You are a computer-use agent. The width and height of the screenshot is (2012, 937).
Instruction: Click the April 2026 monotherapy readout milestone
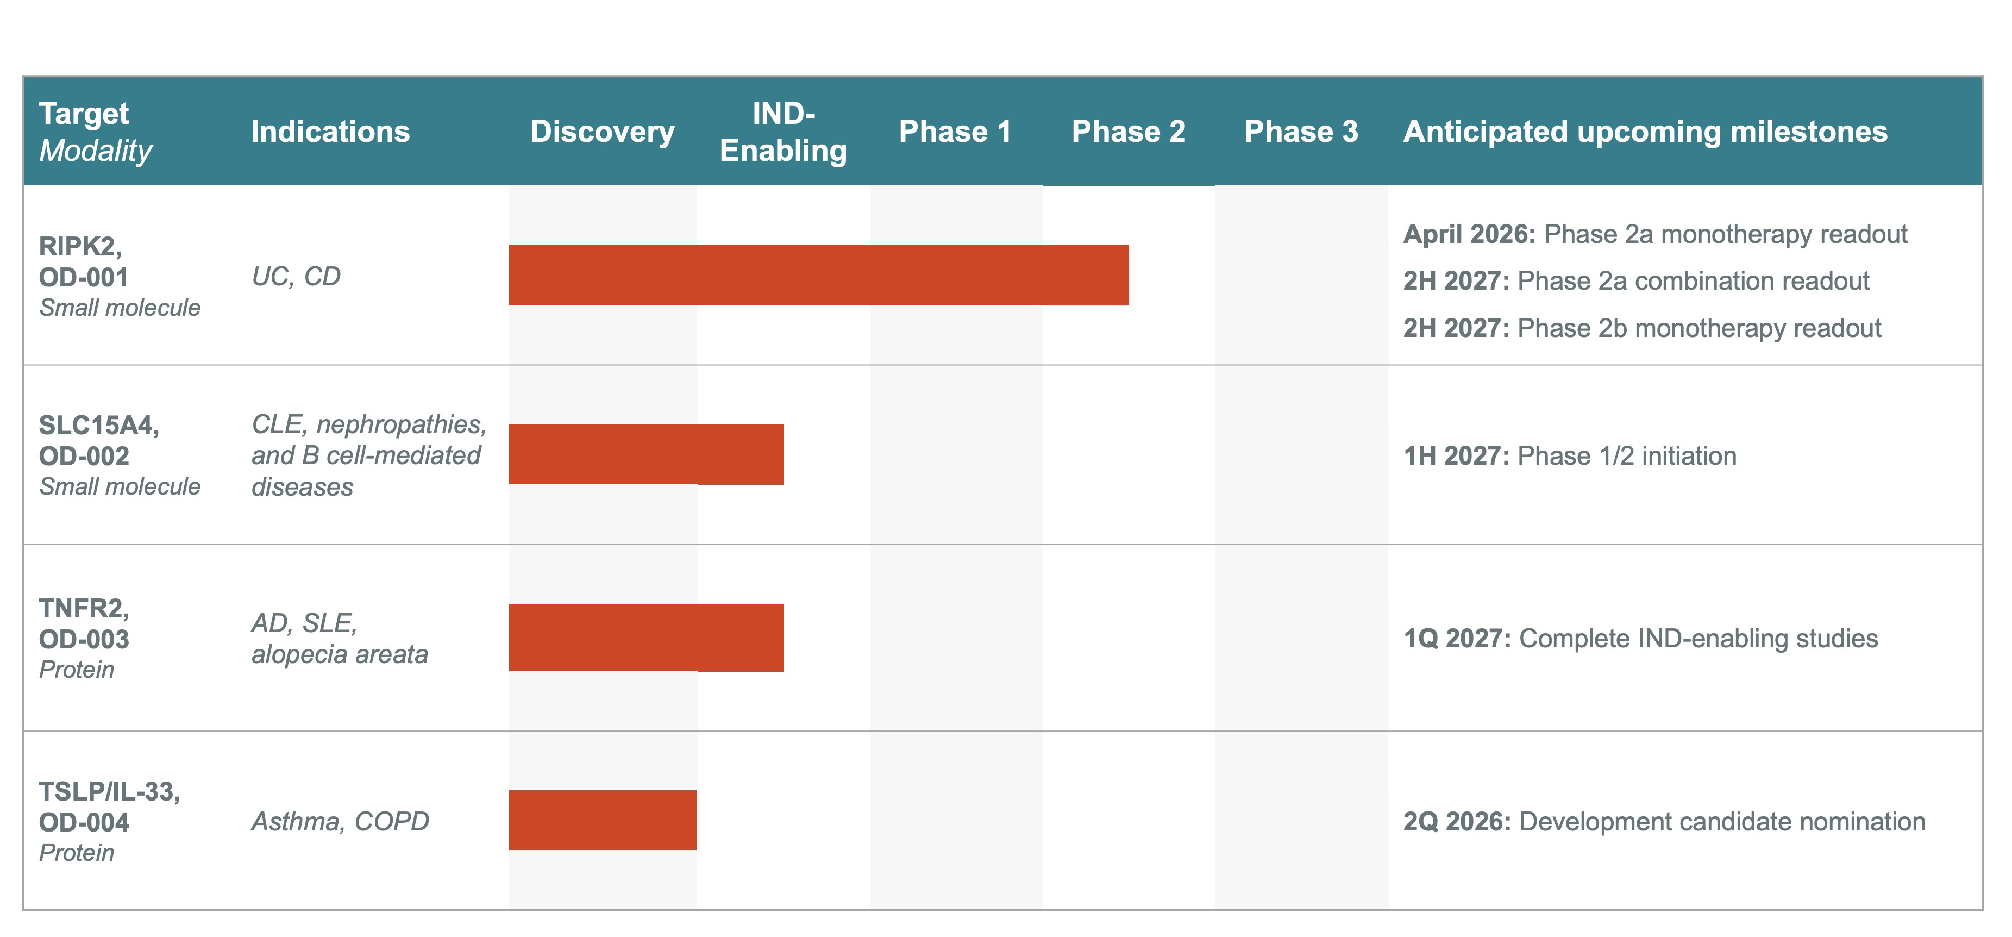1654,234
